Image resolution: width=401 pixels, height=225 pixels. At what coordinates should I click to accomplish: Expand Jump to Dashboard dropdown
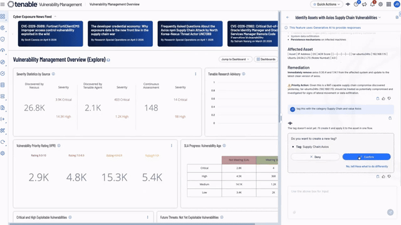[x=236, y=59]
